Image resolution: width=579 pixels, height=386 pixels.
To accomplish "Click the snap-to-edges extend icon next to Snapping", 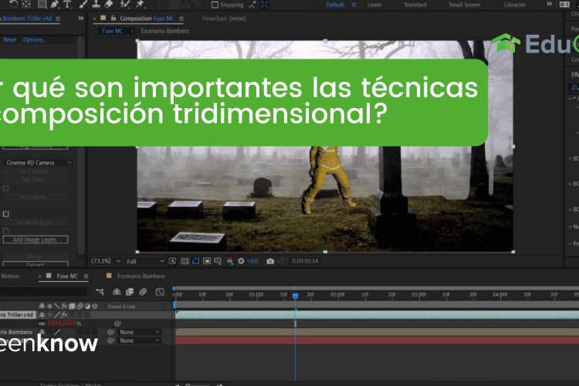I will click(252, 5).
